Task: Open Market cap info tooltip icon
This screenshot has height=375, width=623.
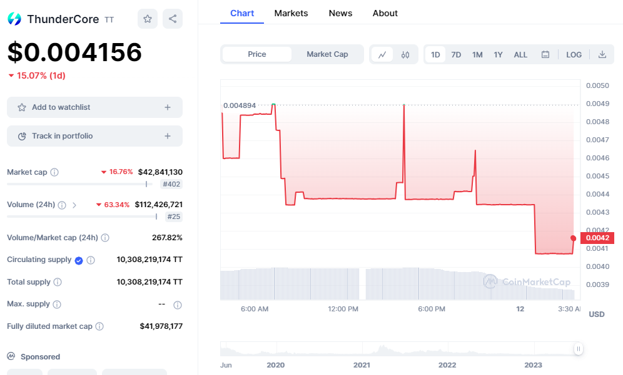Action: pos(54,172)
